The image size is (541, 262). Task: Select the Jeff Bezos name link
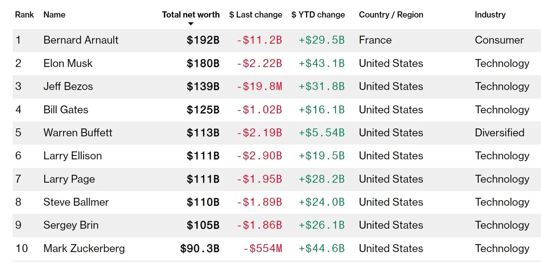[68, 87]
